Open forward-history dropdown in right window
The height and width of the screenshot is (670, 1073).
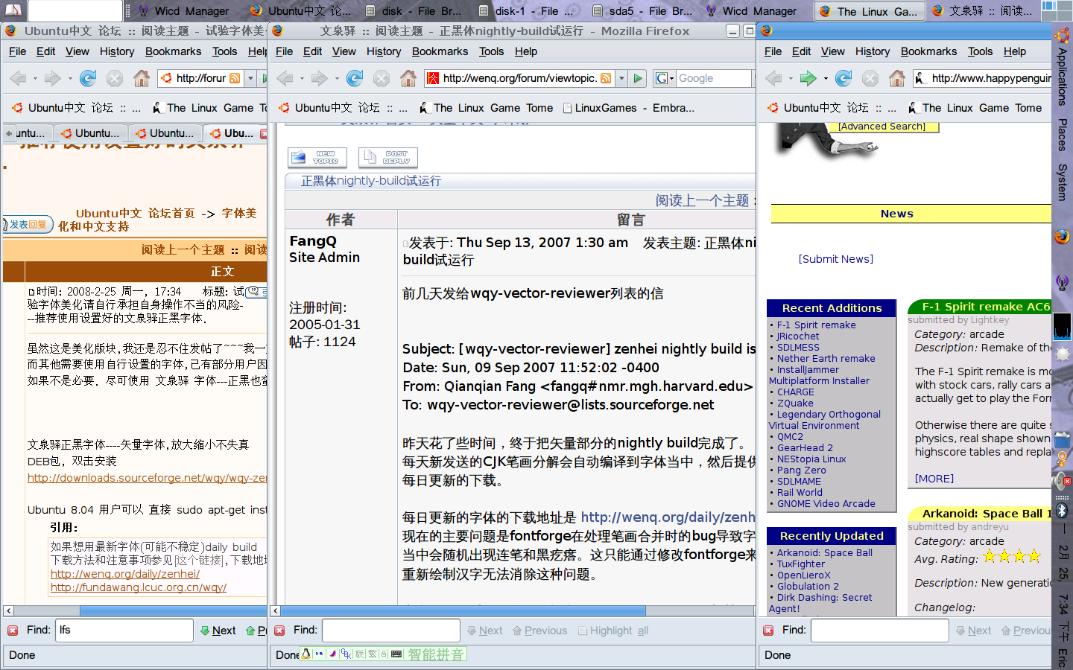826,78
